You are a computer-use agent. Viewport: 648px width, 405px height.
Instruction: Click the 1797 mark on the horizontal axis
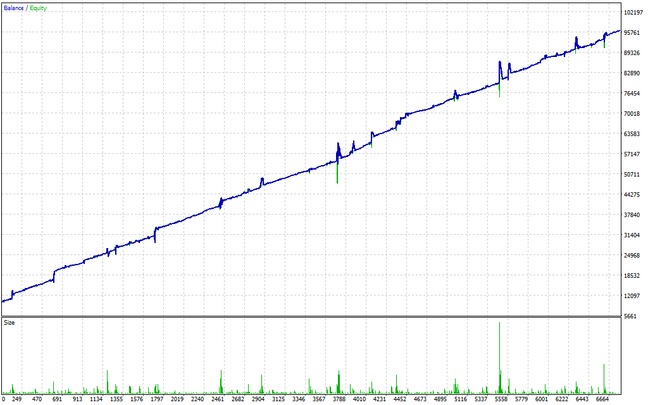(x=158, y=399)
